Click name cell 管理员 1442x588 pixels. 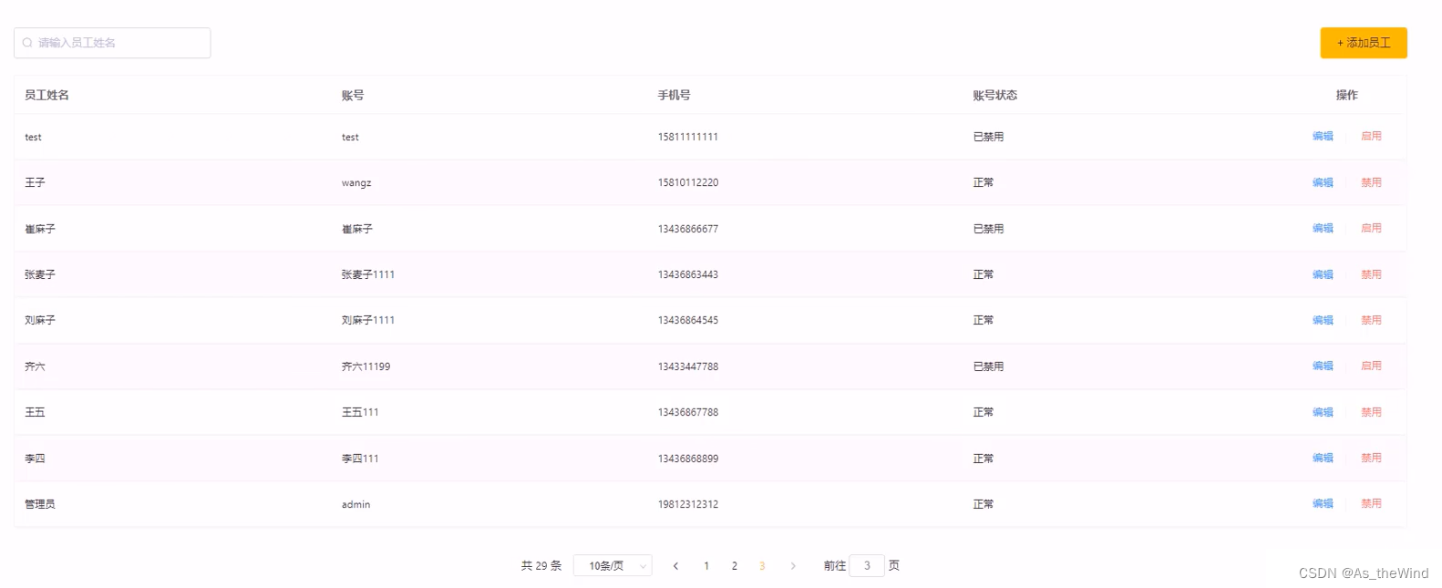(40, 504)
